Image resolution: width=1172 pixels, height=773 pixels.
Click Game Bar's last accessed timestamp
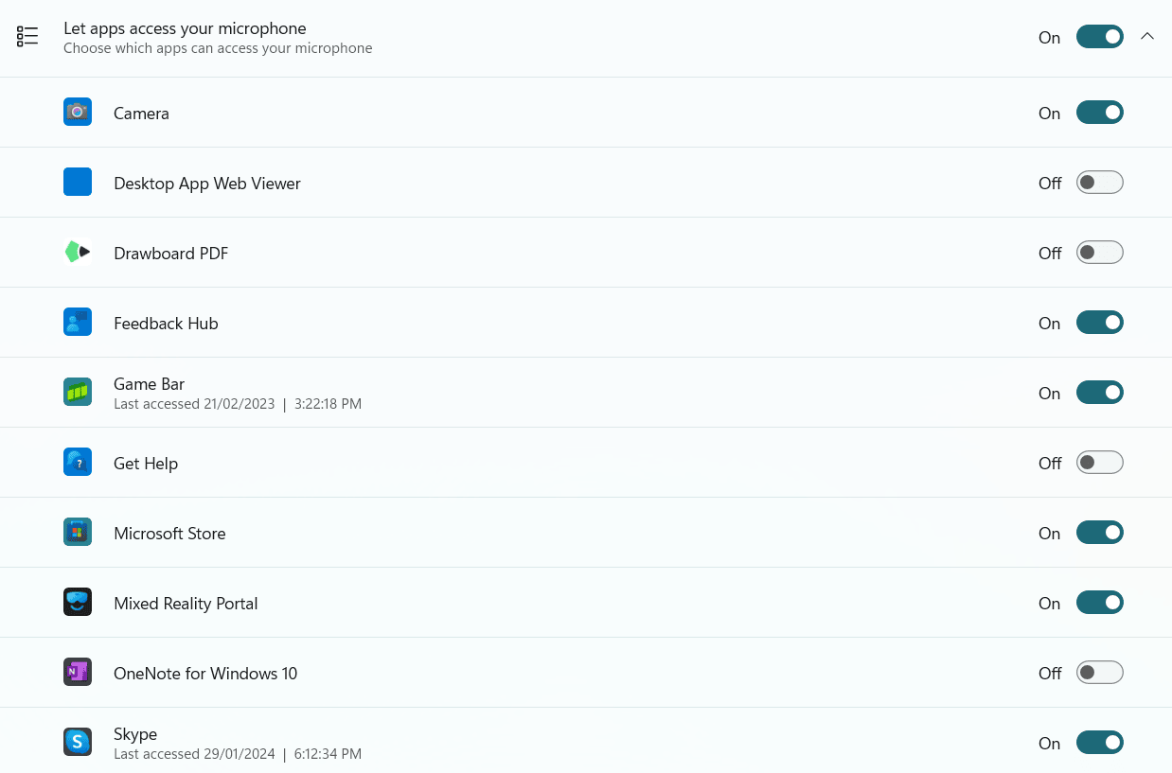click(238, 403)
